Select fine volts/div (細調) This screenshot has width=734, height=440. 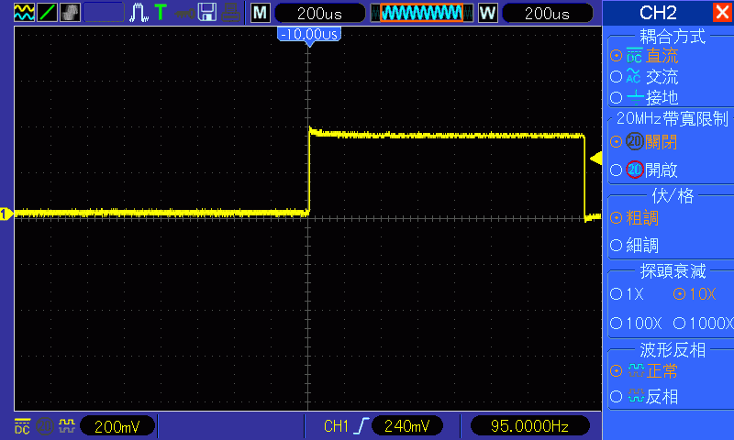click(x=634, y=245)
